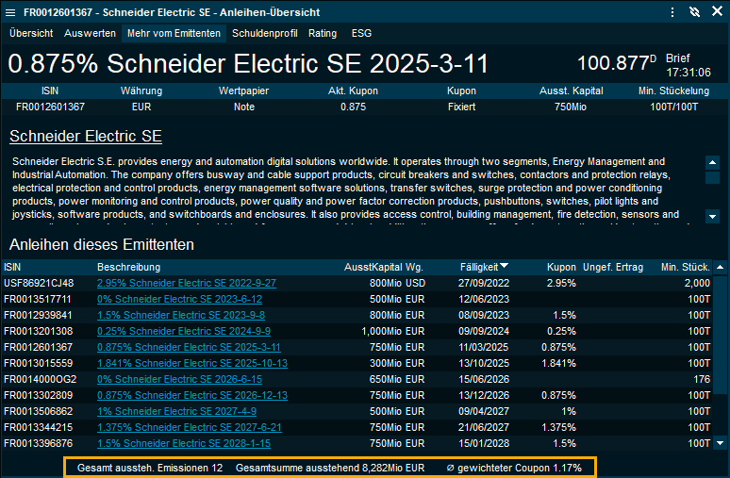This screenshot has width=730, height=478.
Task: Click the unlink window icon
Action: [694, 12]
